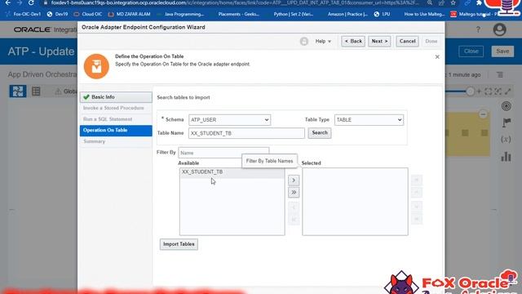
Task: Switch to canvas layout view icon
Action: pyautogui.click(x=18, y=91)
